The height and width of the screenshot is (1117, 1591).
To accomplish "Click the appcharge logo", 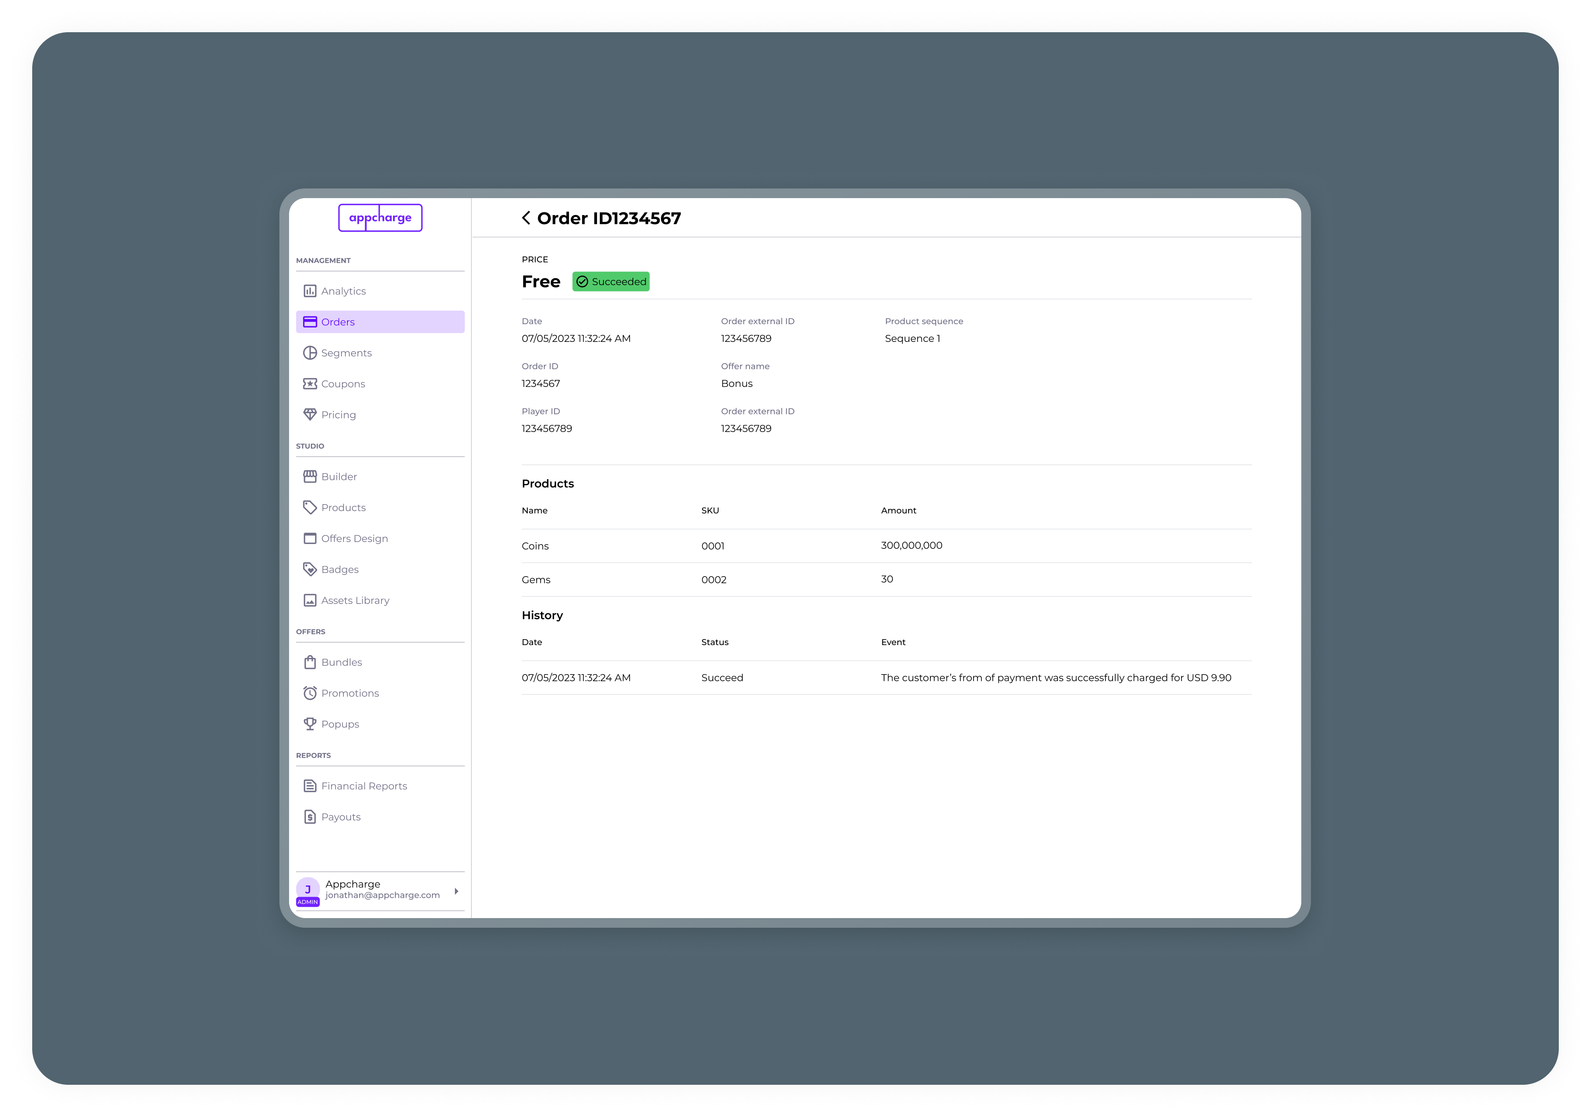I will tap(380, 217).
